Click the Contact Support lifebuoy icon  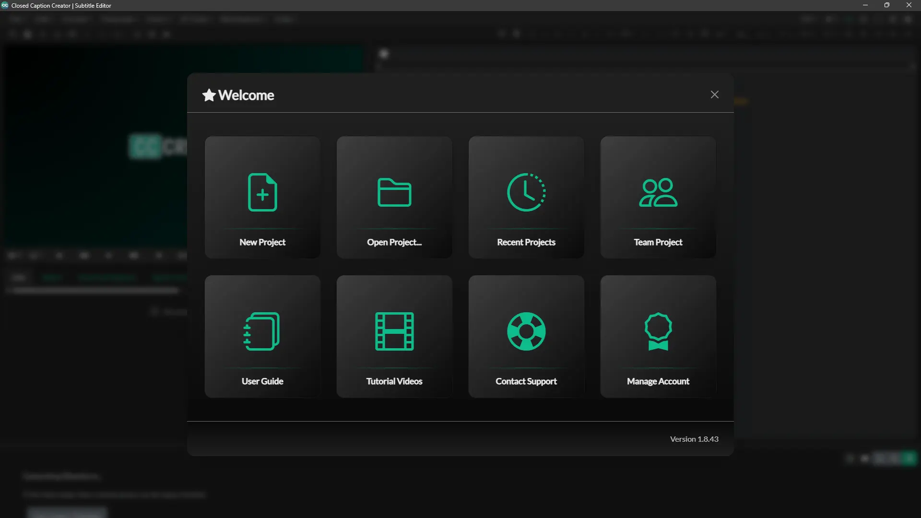526,331
